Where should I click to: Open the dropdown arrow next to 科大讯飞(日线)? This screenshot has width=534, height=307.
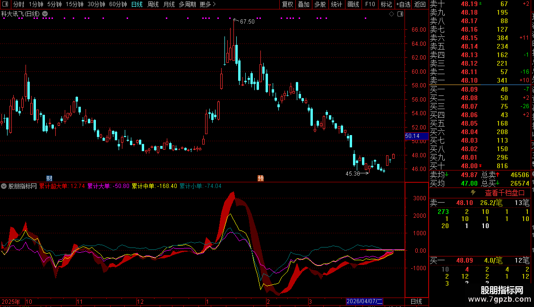coord(45,14)
